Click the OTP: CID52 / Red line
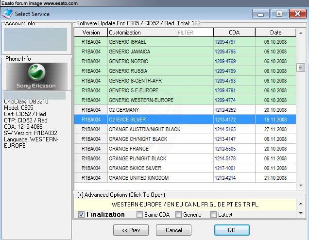The width and height of the screenshot is (309, 240). coord(26,120)
